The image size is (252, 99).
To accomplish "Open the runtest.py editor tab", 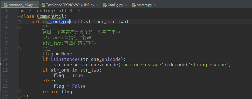I will pyautogui.click(x=144, y=5).
